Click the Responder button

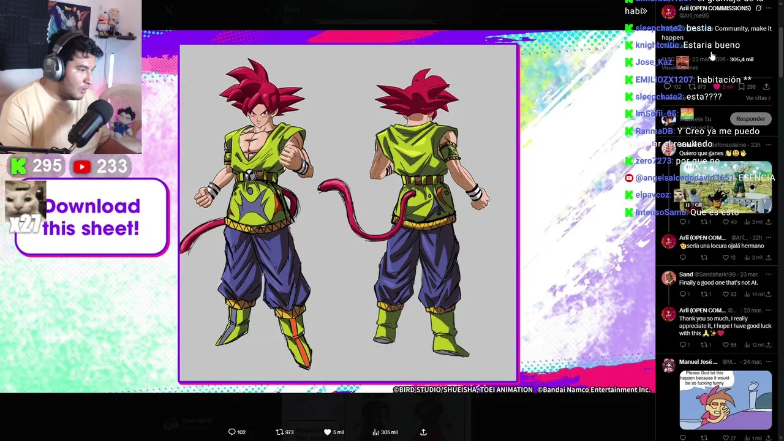[750, 119]
